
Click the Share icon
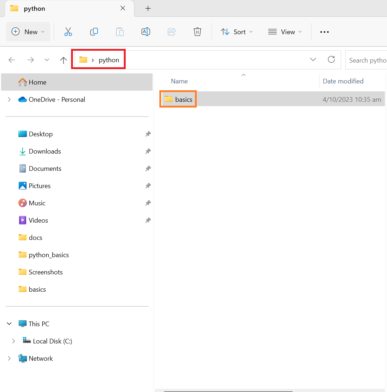pos(172,32)
